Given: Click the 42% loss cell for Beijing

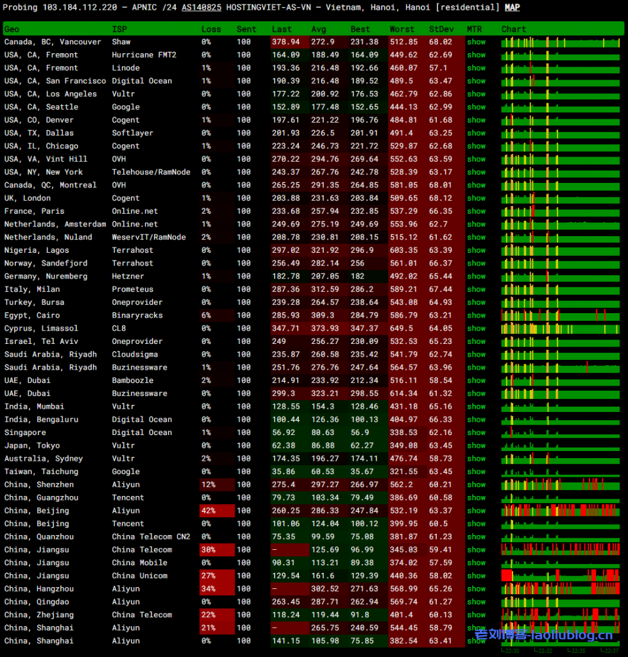Looking at the screenshot, I should pyautogui.click(x=215, y=511).
